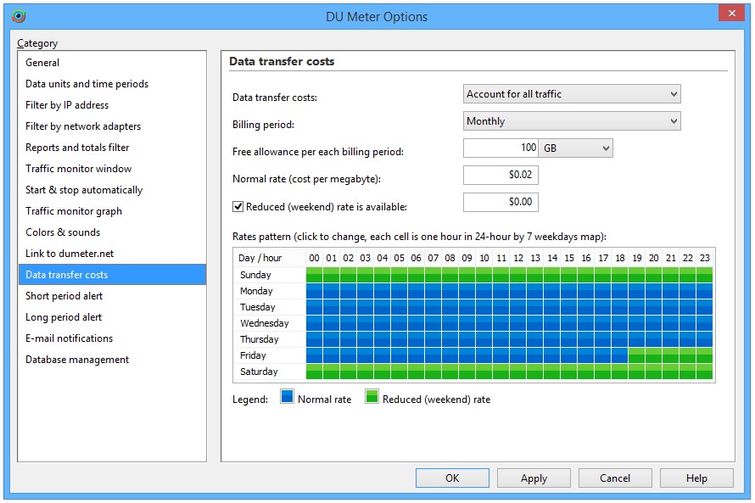755x503 pixels.
Task: Click the Help button
Action: tap(696, 478)
